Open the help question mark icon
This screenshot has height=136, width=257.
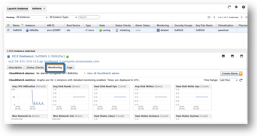pyautogui.click(x=243, y=7)
